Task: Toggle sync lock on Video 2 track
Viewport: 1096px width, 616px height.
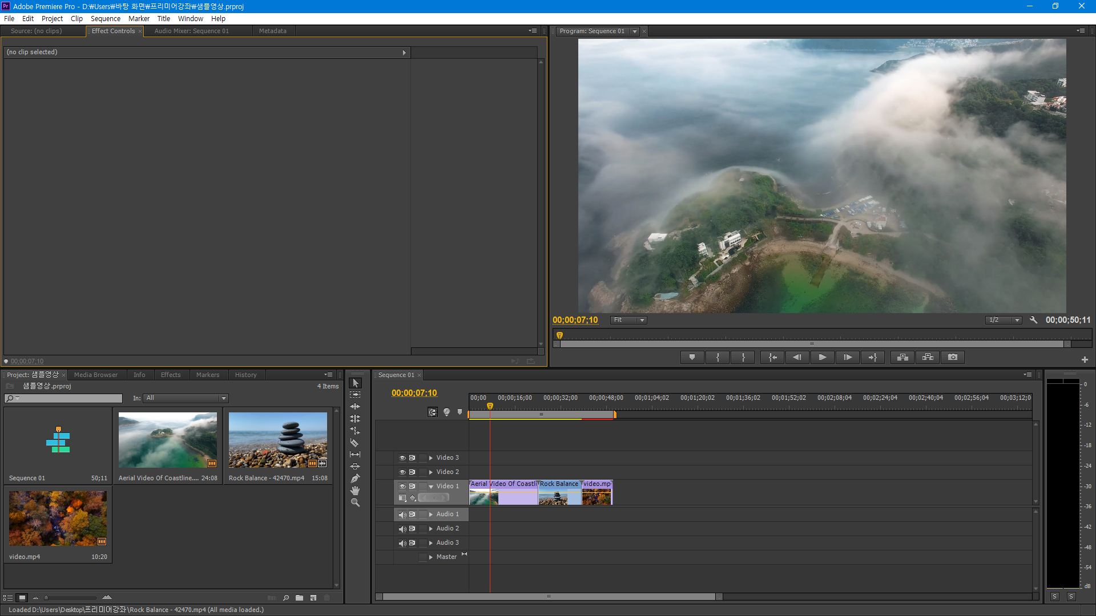Action: pos(412,472)
